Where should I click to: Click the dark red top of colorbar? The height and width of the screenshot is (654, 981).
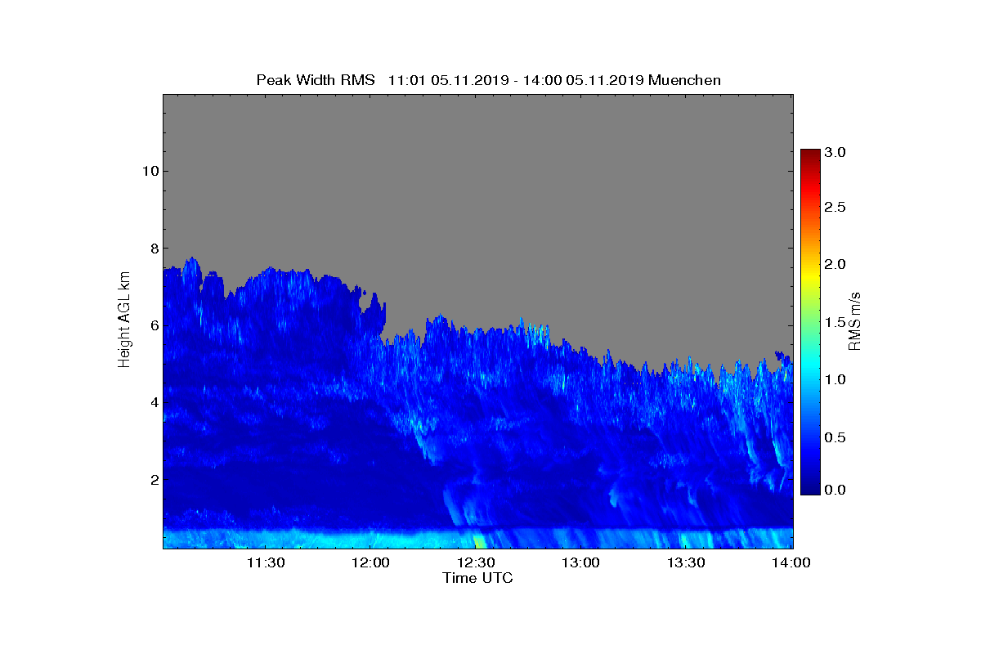[x=810, y=155]
